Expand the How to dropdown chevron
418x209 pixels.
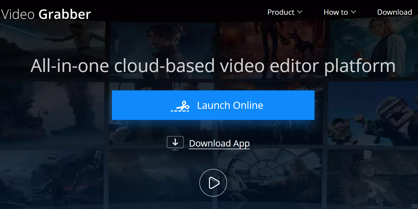tap(353, 12)
